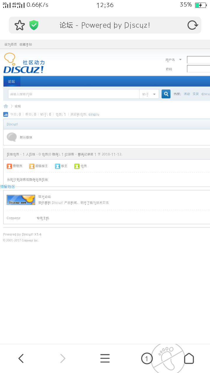The height and width of the screenshot is (373, 210).
Task: Reload the page with refresh icon
Action: point(192,25)
